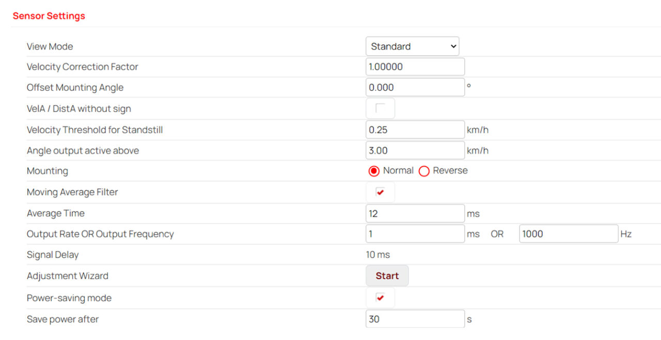The width and height of the screenshot is (661, 340).
Task: Choose Normal mounting option
Action: 374,171
